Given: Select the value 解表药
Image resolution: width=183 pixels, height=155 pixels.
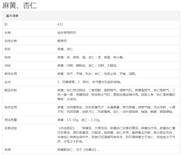Looking at the screenshot, I should coord(62,41).
